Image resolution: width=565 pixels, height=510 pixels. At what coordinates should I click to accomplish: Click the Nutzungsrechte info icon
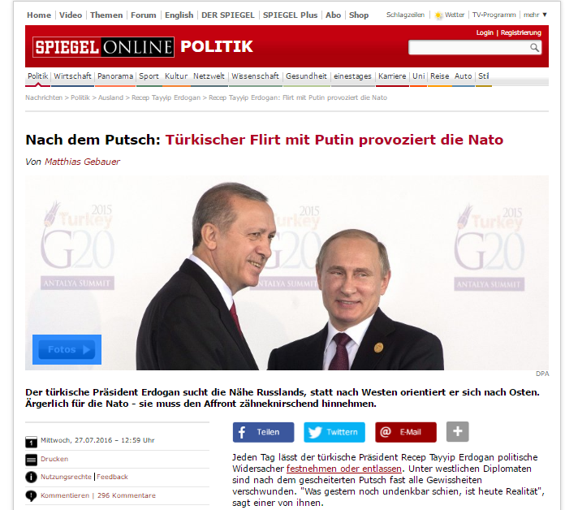pos(32,478)
